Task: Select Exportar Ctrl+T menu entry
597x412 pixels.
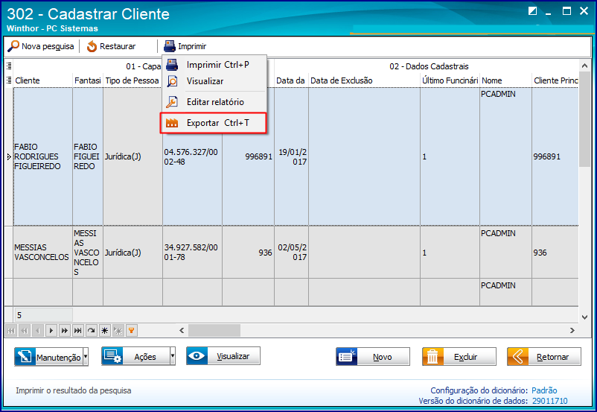Action: 213,123
